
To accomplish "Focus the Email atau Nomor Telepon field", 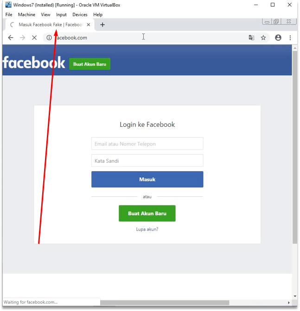I will tap(147, 143).
